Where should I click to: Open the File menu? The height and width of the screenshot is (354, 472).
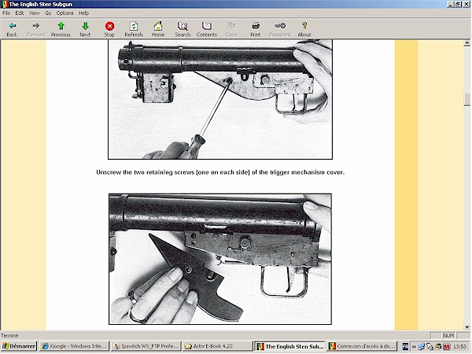[x=6, y=13]
